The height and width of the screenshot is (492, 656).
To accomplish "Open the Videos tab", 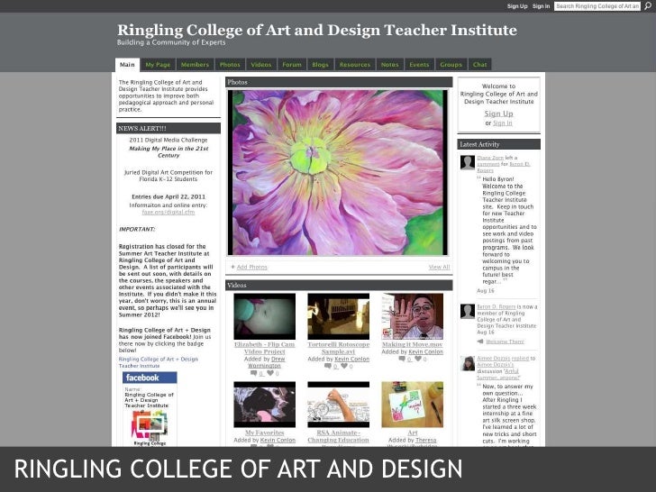I will [261, 65].
